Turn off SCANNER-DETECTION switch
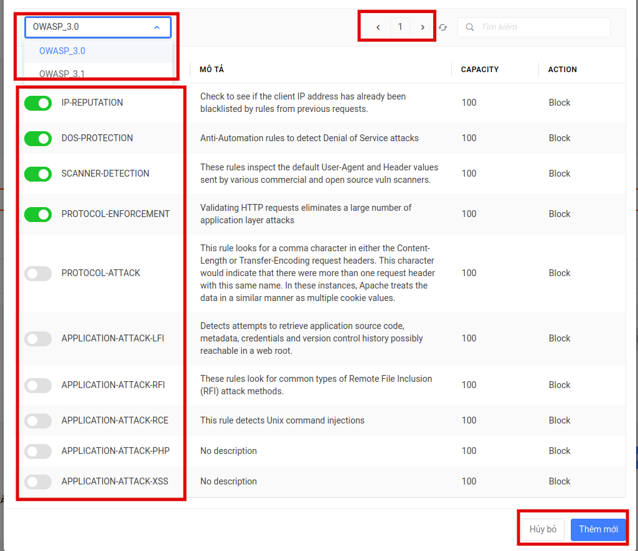Viewport: 638px width, 551px height. [38, 174]
